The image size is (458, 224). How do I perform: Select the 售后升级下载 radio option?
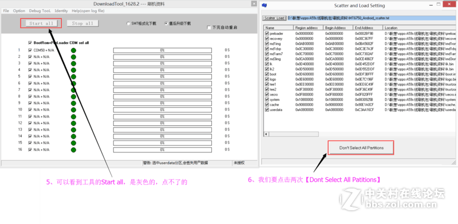point(166,23)
